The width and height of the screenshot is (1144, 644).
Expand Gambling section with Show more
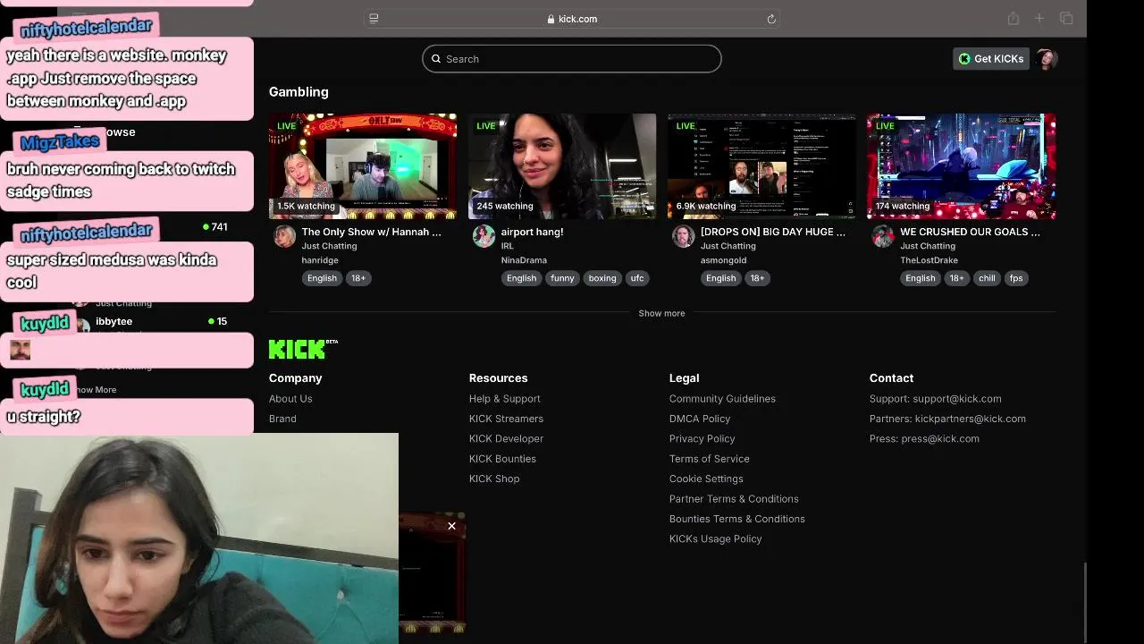(x=661, y=313)
